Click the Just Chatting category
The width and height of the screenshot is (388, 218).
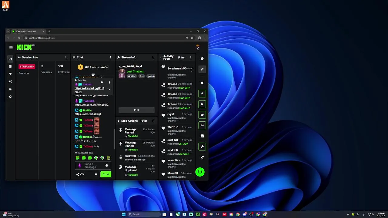[135, 71]
